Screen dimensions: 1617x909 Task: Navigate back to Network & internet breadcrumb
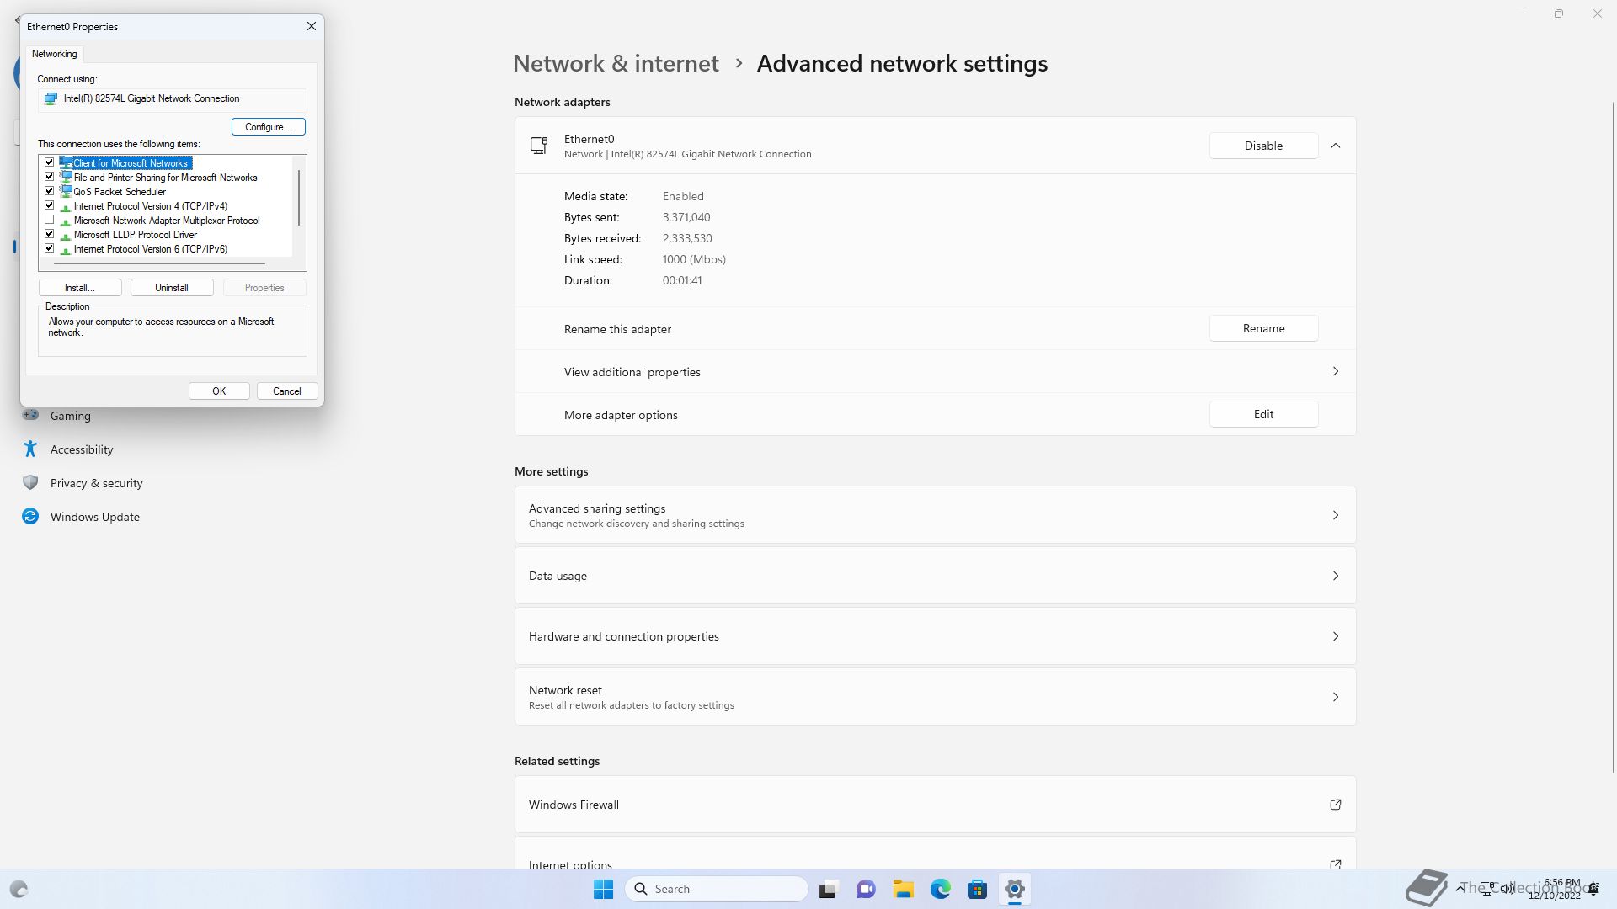(x=616, y=63)
